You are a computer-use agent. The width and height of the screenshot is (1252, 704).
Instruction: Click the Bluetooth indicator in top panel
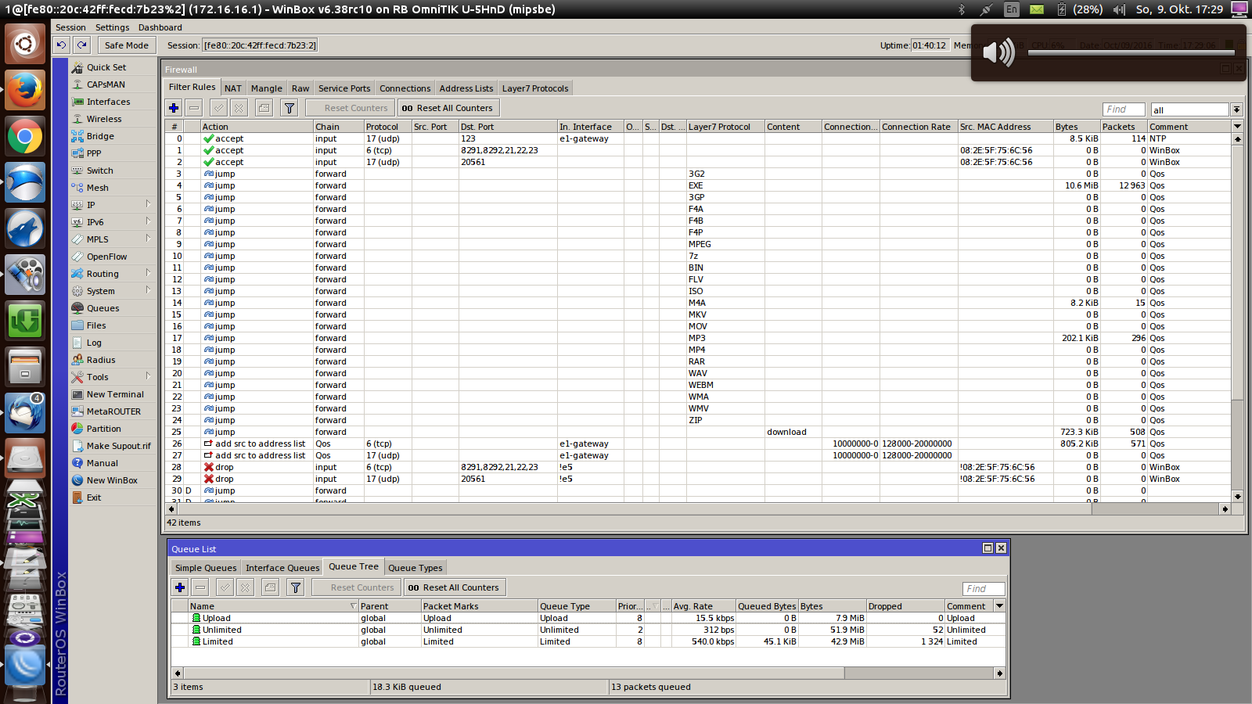pyautogui.click(x=962, y=9)
